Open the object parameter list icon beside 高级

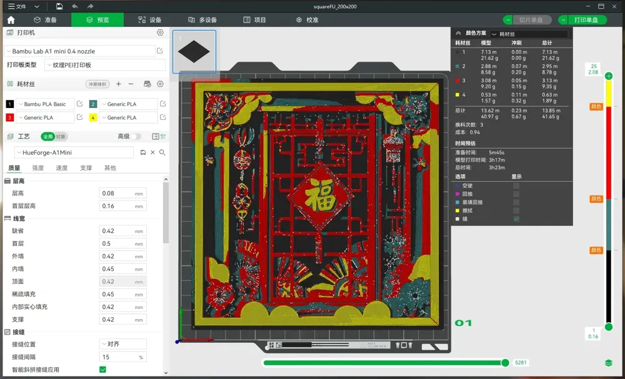click(156, 137)
